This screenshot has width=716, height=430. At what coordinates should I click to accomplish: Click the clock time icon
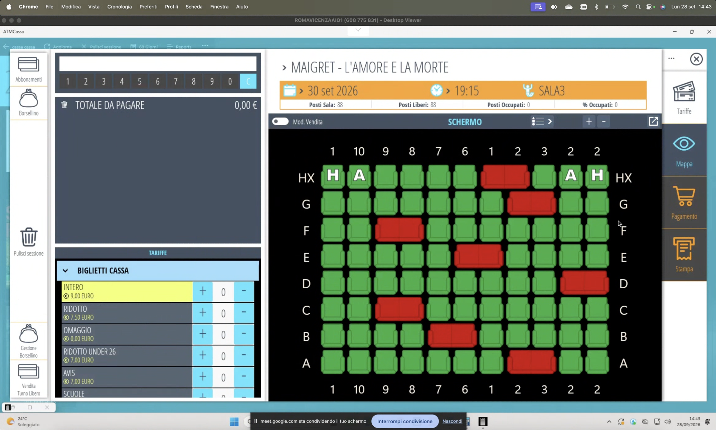[x=436, y=90]
